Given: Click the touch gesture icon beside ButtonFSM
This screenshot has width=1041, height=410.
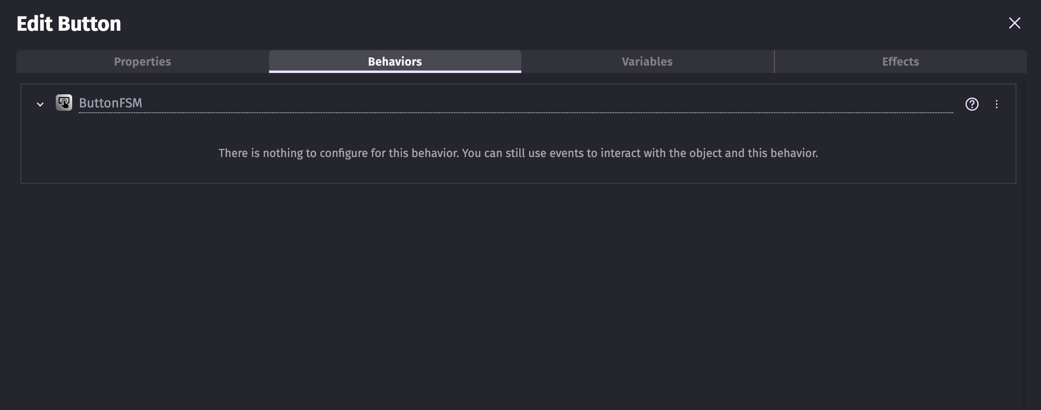Looking at the screenshot, I should click(64, 102).
